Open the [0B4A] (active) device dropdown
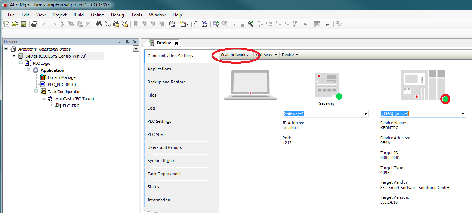Screen dimensions: 472x213 tap(462, 113)
